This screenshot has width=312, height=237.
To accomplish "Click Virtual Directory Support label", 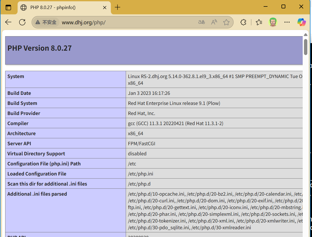I will 36,154.
